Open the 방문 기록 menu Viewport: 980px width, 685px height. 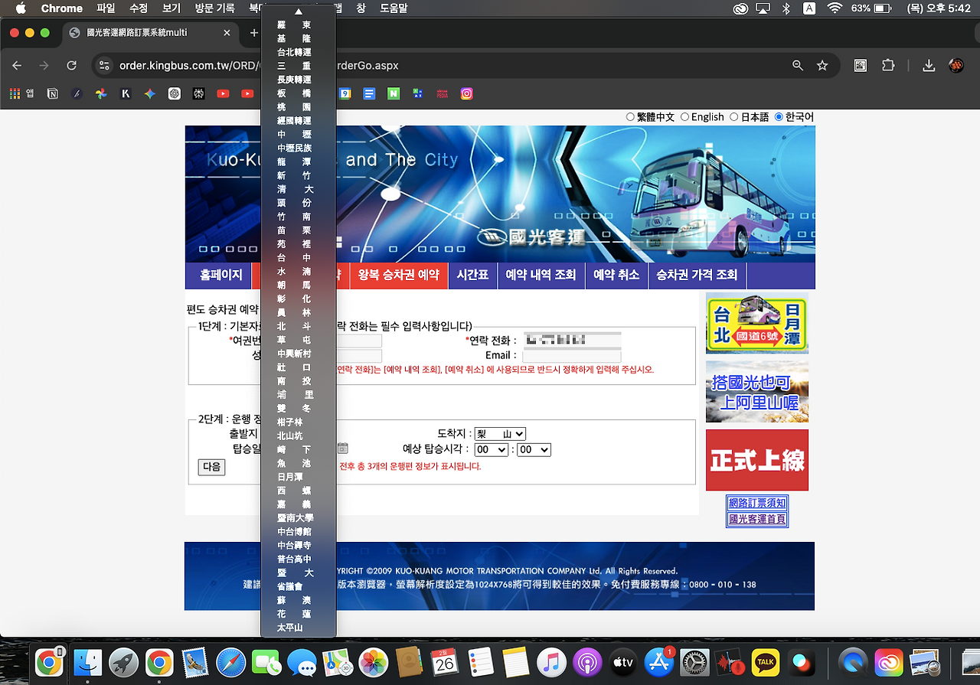tap(214, 8)
